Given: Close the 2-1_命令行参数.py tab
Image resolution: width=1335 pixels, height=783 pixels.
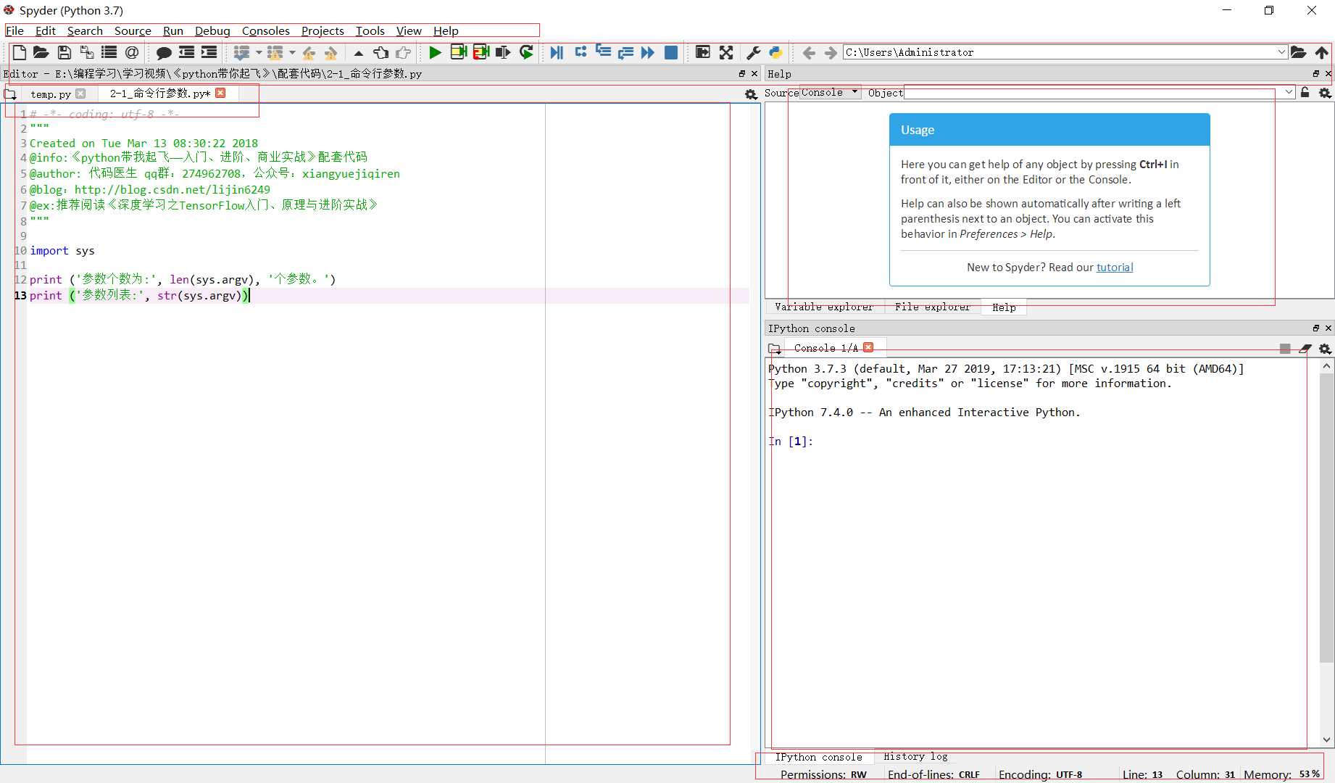Looking at the screenshot, I should [x=220, y=93].
